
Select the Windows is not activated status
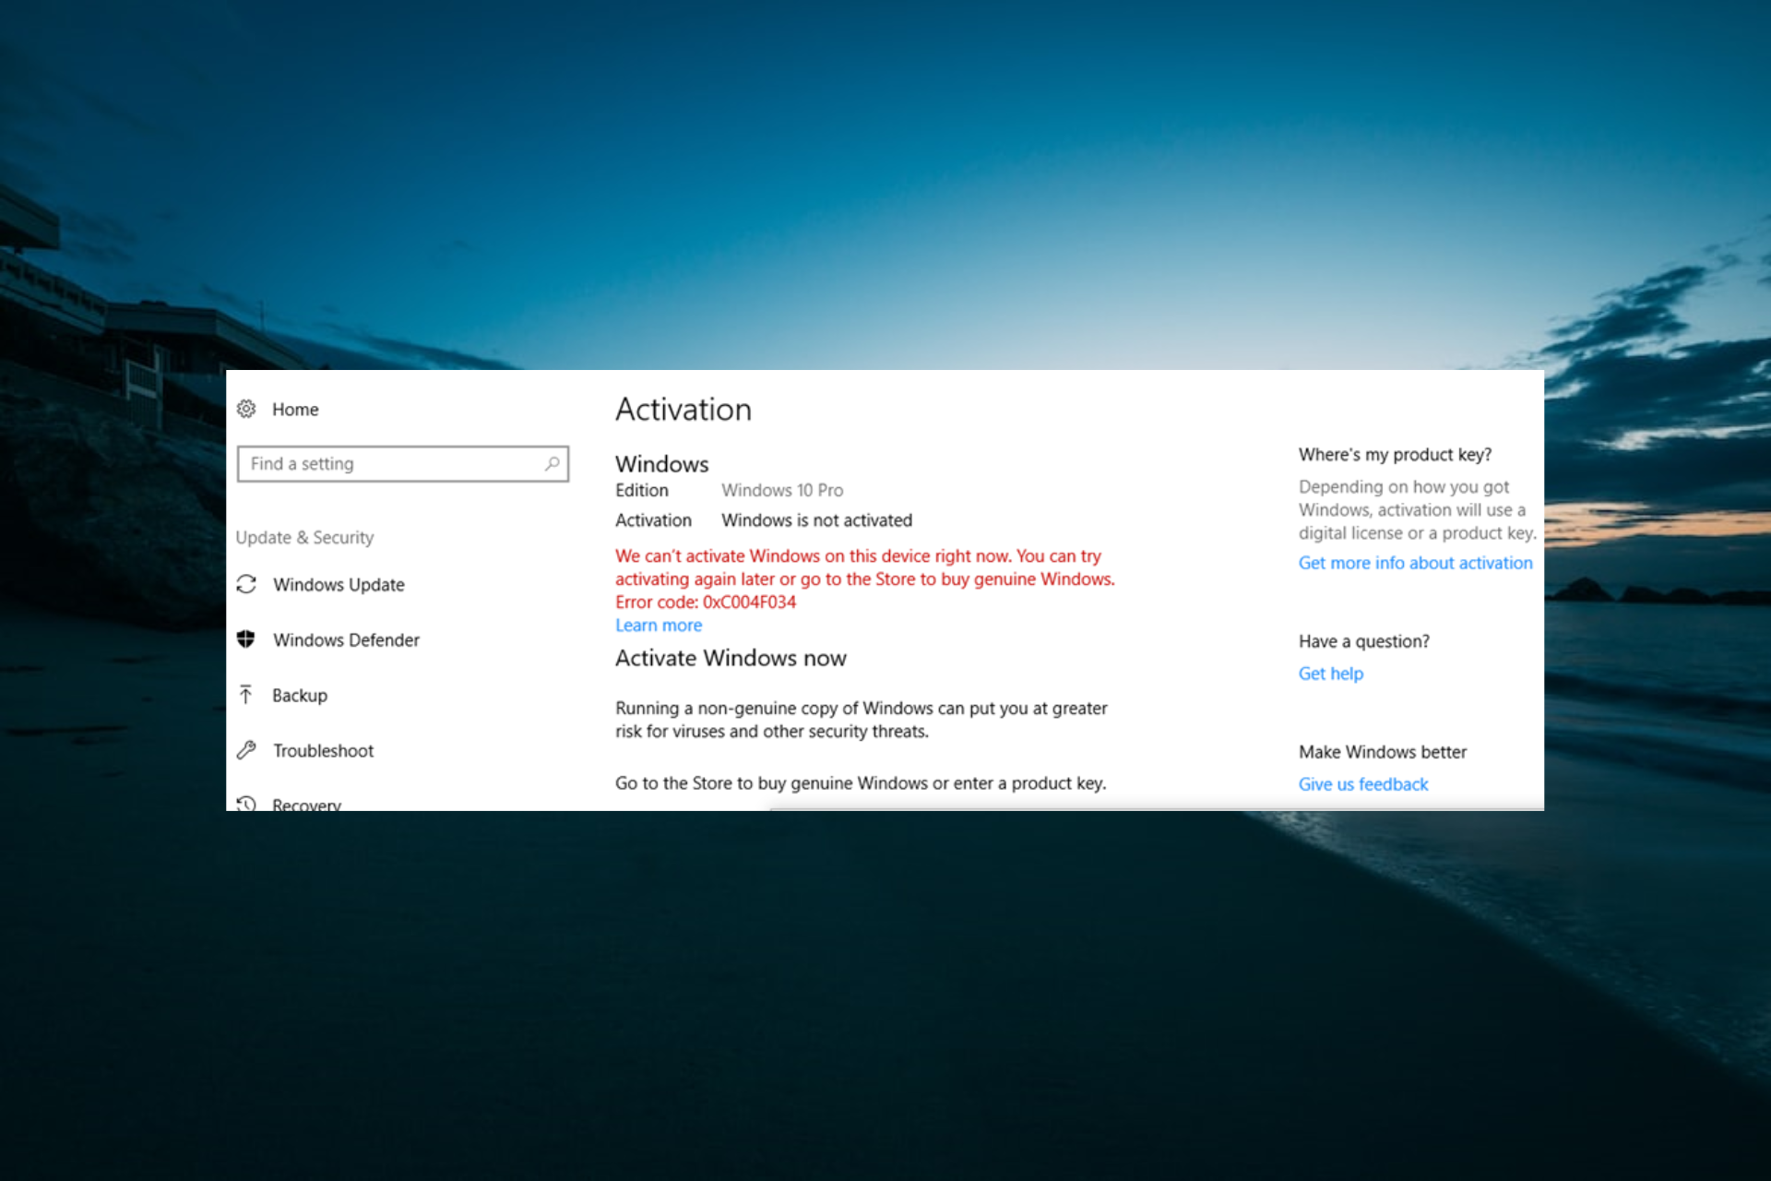click(x=816, y=520)
